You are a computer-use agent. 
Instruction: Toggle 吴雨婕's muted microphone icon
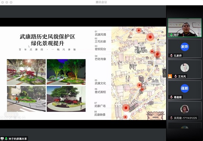(171, 118)
